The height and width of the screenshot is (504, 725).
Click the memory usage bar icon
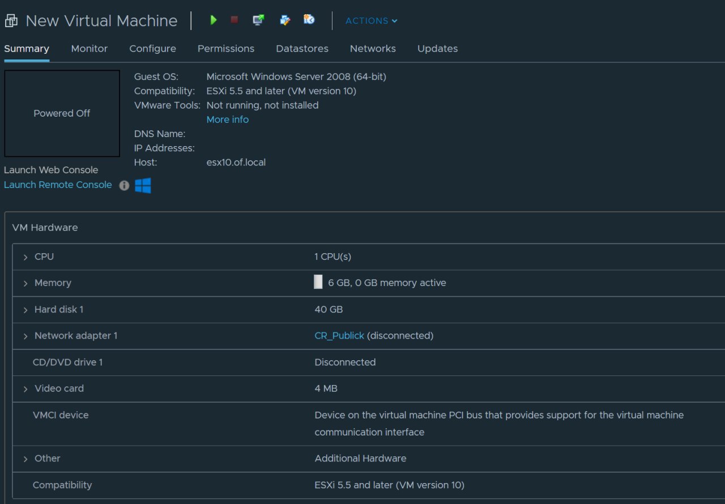[318, 283]
